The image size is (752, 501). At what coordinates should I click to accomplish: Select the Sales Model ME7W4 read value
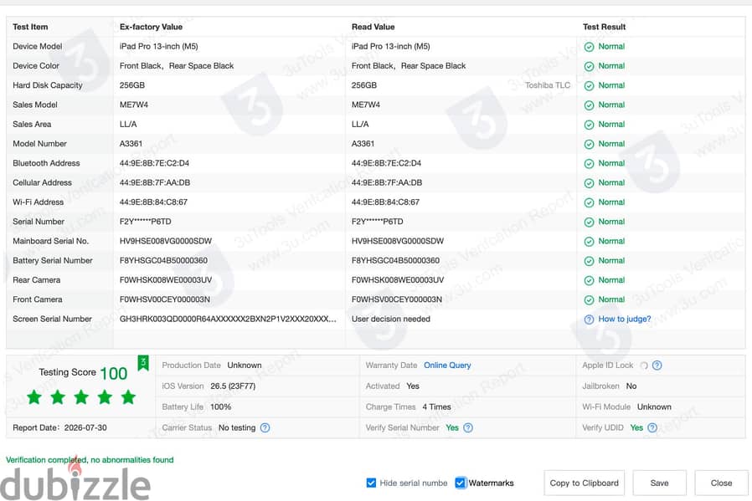click(366, 105)
